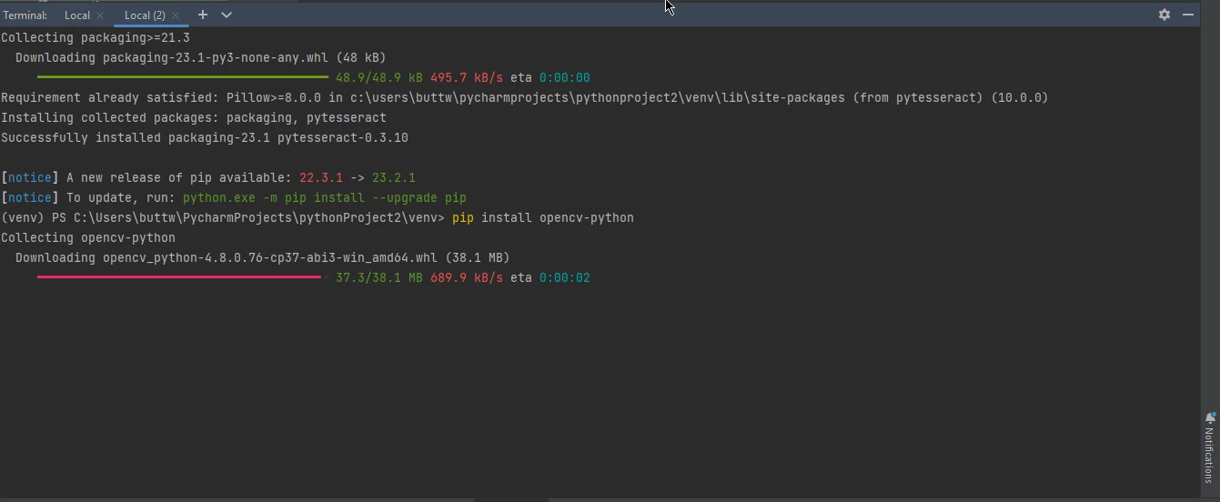Select the Local (2) terminal tab
Viewport: 1220px width, 502px height.
click(144, 15)
